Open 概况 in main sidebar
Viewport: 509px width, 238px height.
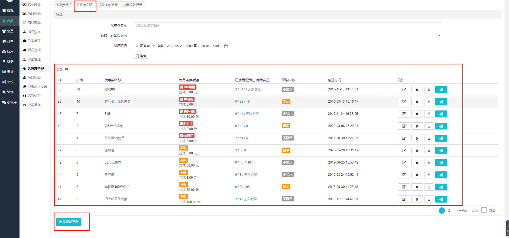coord(10,11)
